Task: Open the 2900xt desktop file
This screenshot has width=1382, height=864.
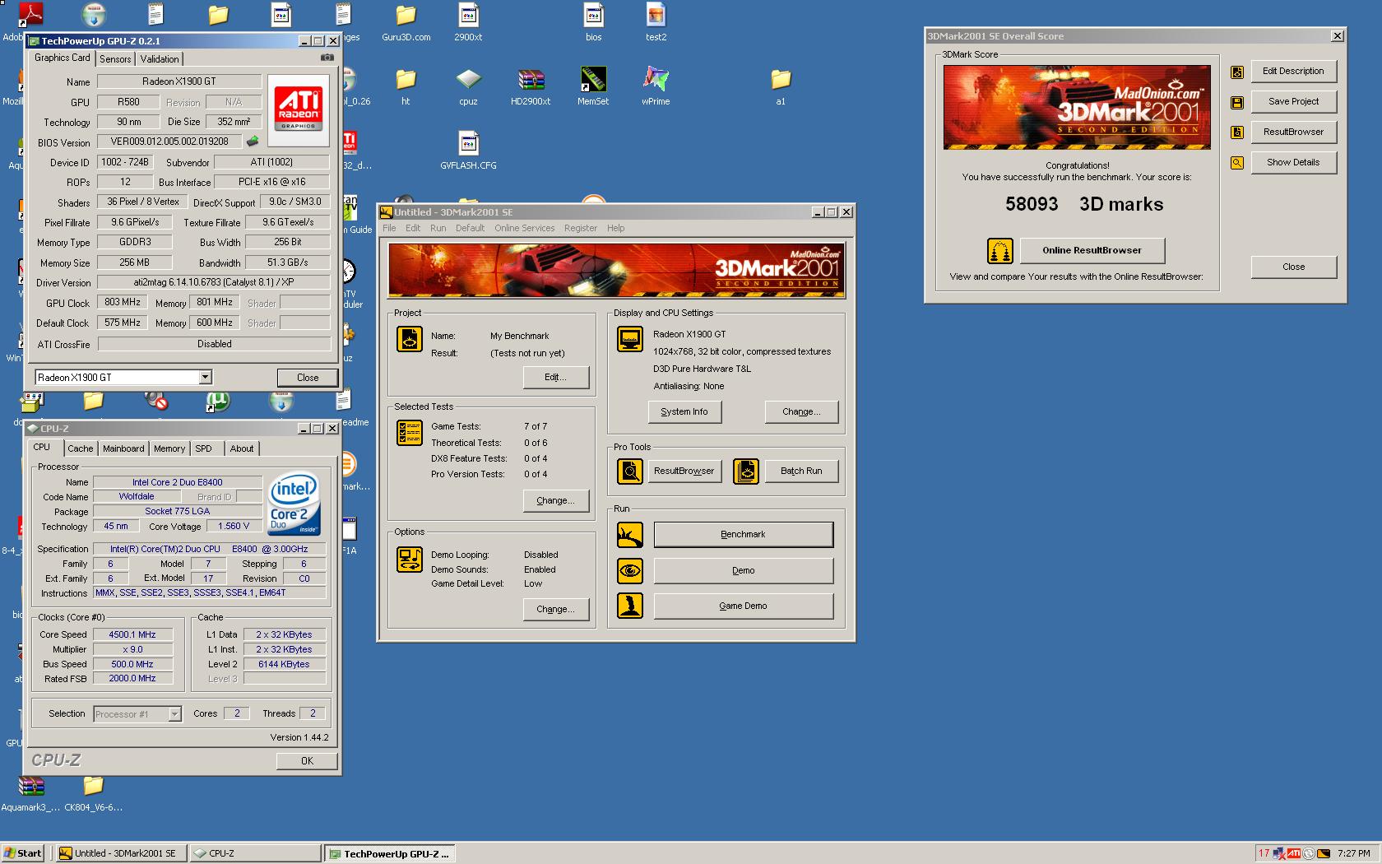Action: tap(468, 23)
